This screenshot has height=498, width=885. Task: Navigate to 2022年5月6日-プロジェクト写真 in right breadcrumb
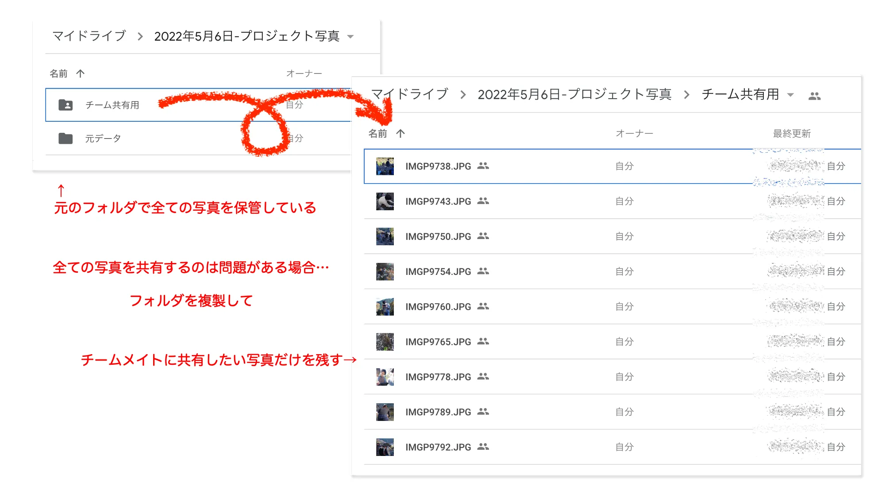click(574, 94)
